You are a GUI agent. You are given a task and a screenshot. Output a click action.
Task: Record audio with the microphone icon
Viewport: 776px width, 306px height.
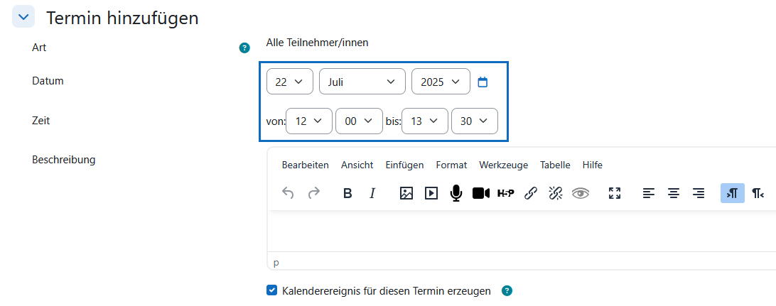coord(456,193)
